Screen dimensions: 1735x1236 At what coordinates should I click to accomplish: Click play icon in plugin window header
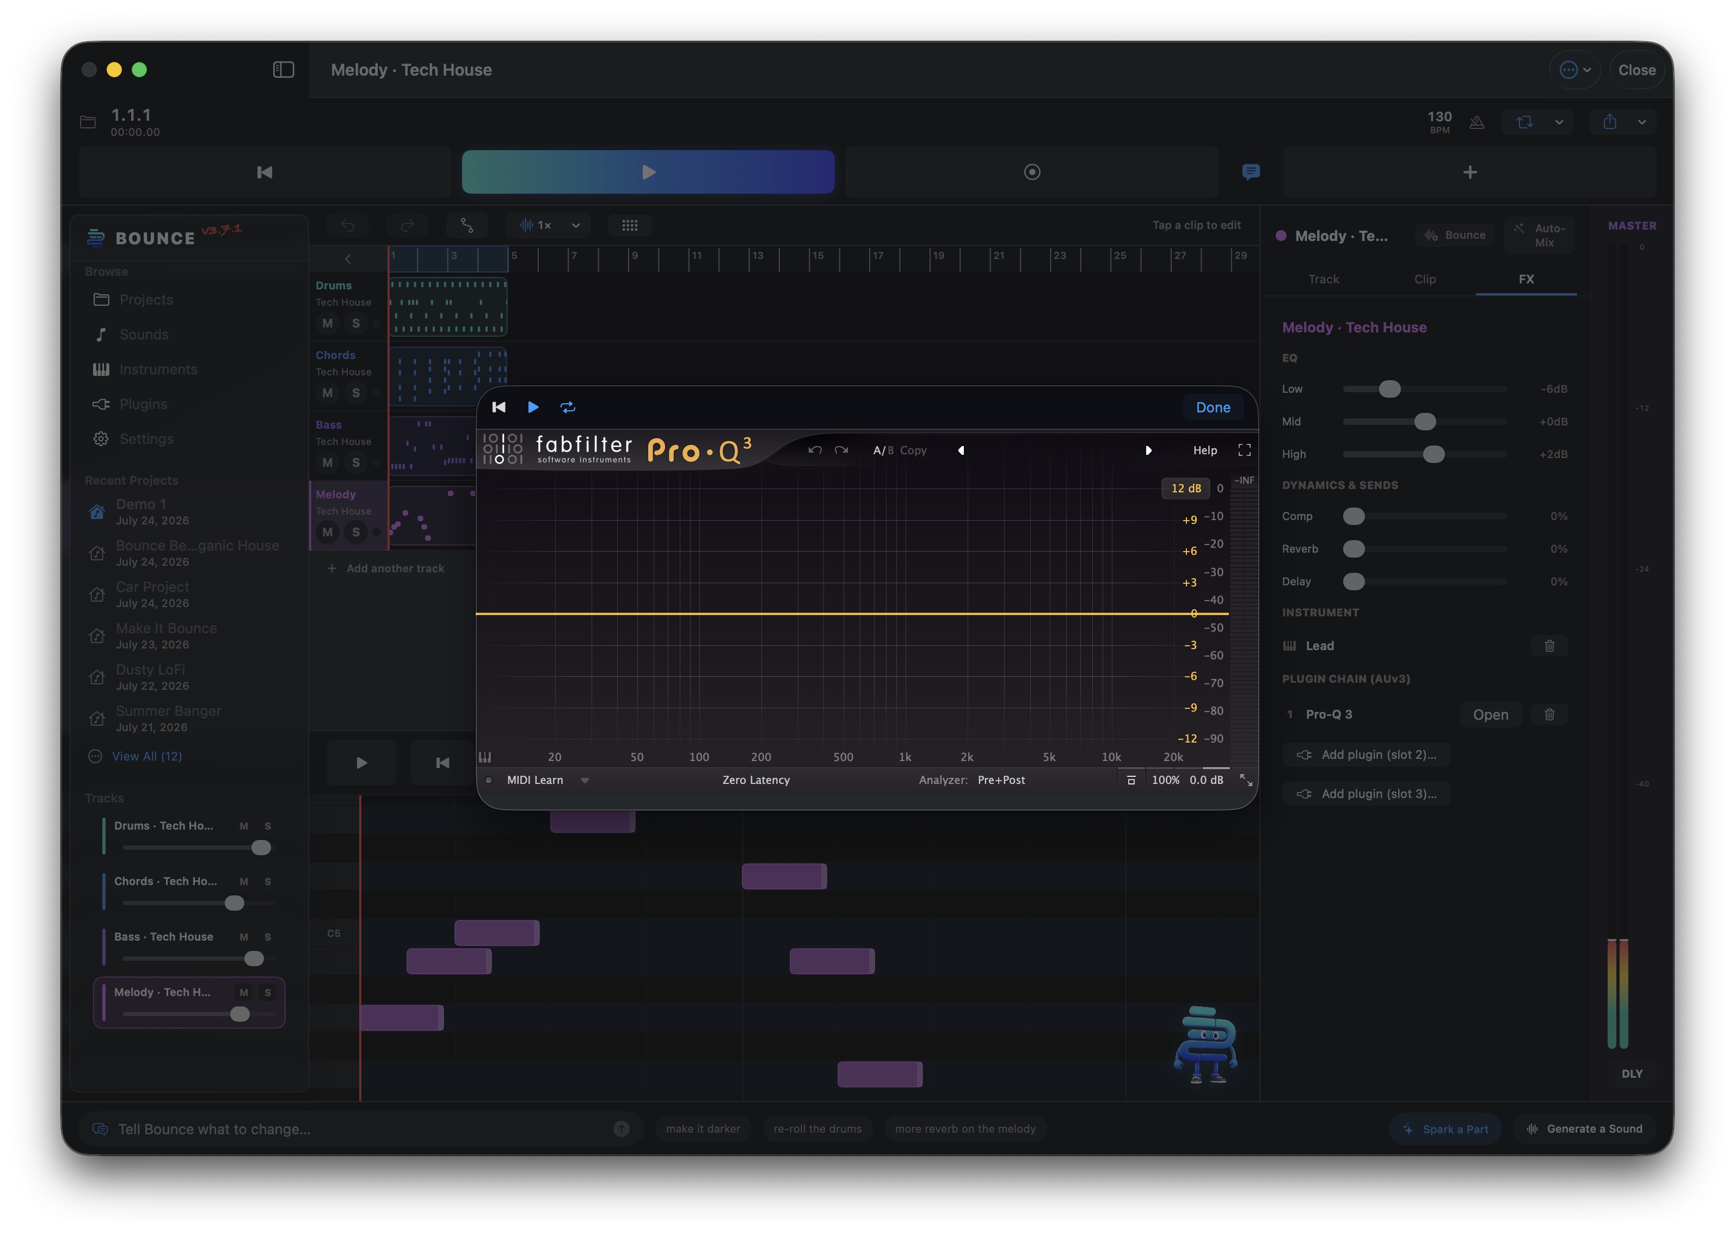point(533,407)
